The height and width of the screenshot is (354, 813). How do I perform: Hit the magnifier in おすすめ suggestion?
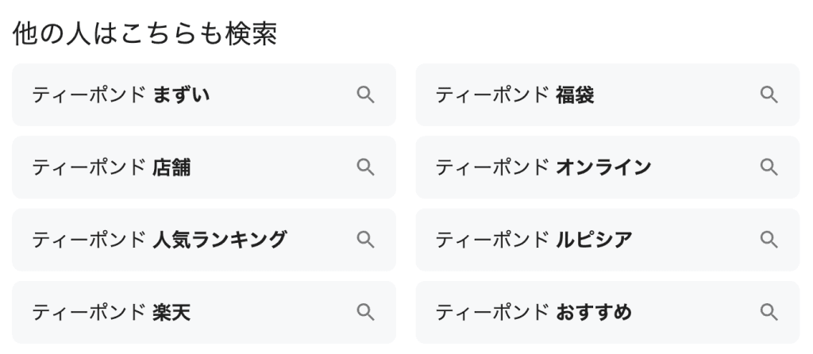click(x=769, y=312)
